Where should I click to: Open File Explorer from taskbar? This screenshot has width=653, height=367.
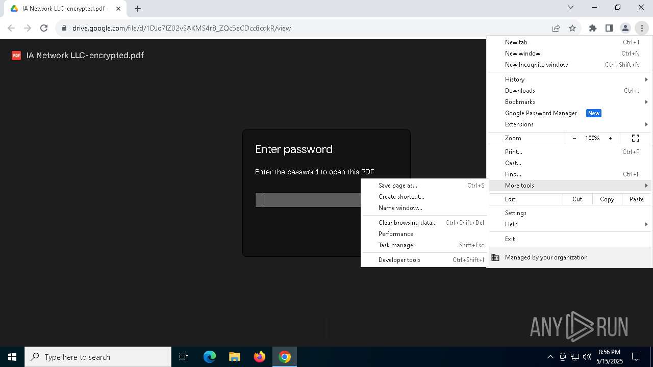point(234,357)
